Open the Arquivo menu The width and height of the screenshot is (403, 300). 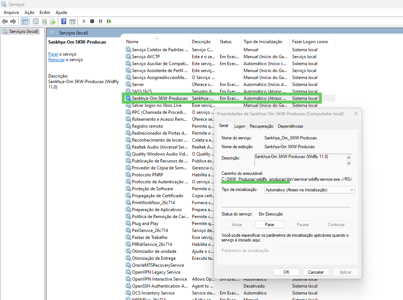11,12
